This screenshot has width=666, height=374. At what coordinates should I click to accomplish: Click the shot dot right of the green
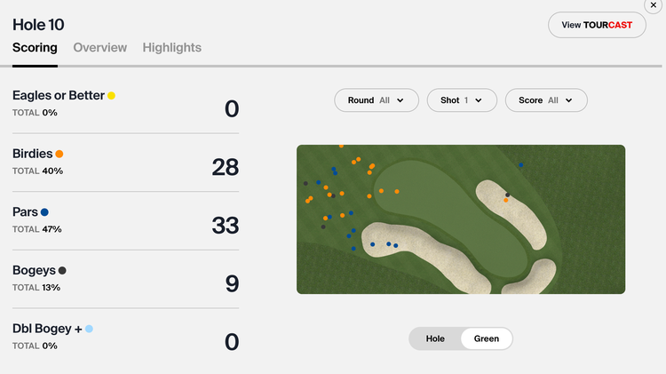521,164
